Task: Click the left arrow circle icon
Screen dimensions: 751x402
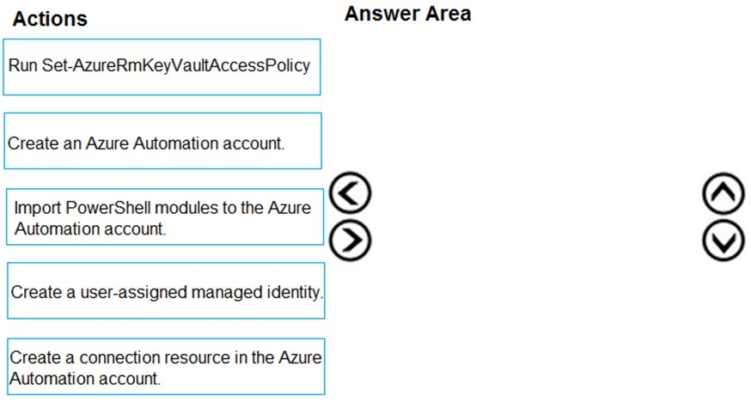Action: point(351,193)
